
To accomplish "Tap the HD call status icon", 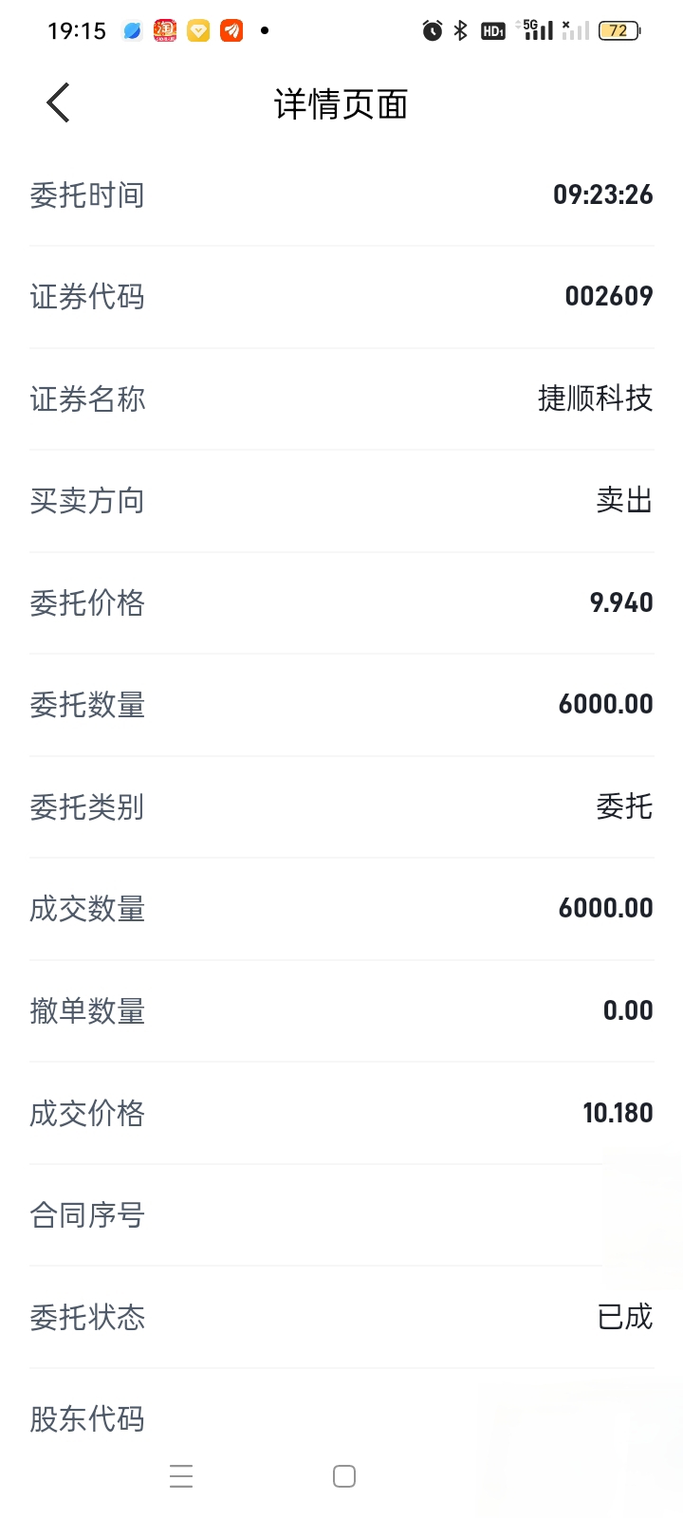I will point(493,31).
